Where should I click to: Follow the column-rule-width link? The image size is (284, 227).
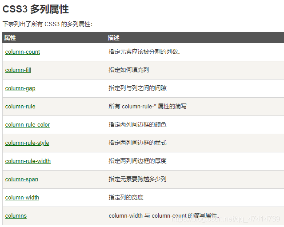[x=28, y=161]
